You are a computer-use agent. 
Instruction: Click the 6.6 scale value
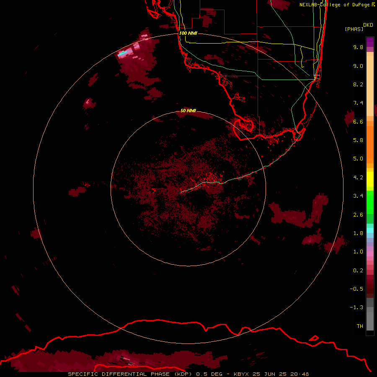pyautogui.click(x=358, y=121)
